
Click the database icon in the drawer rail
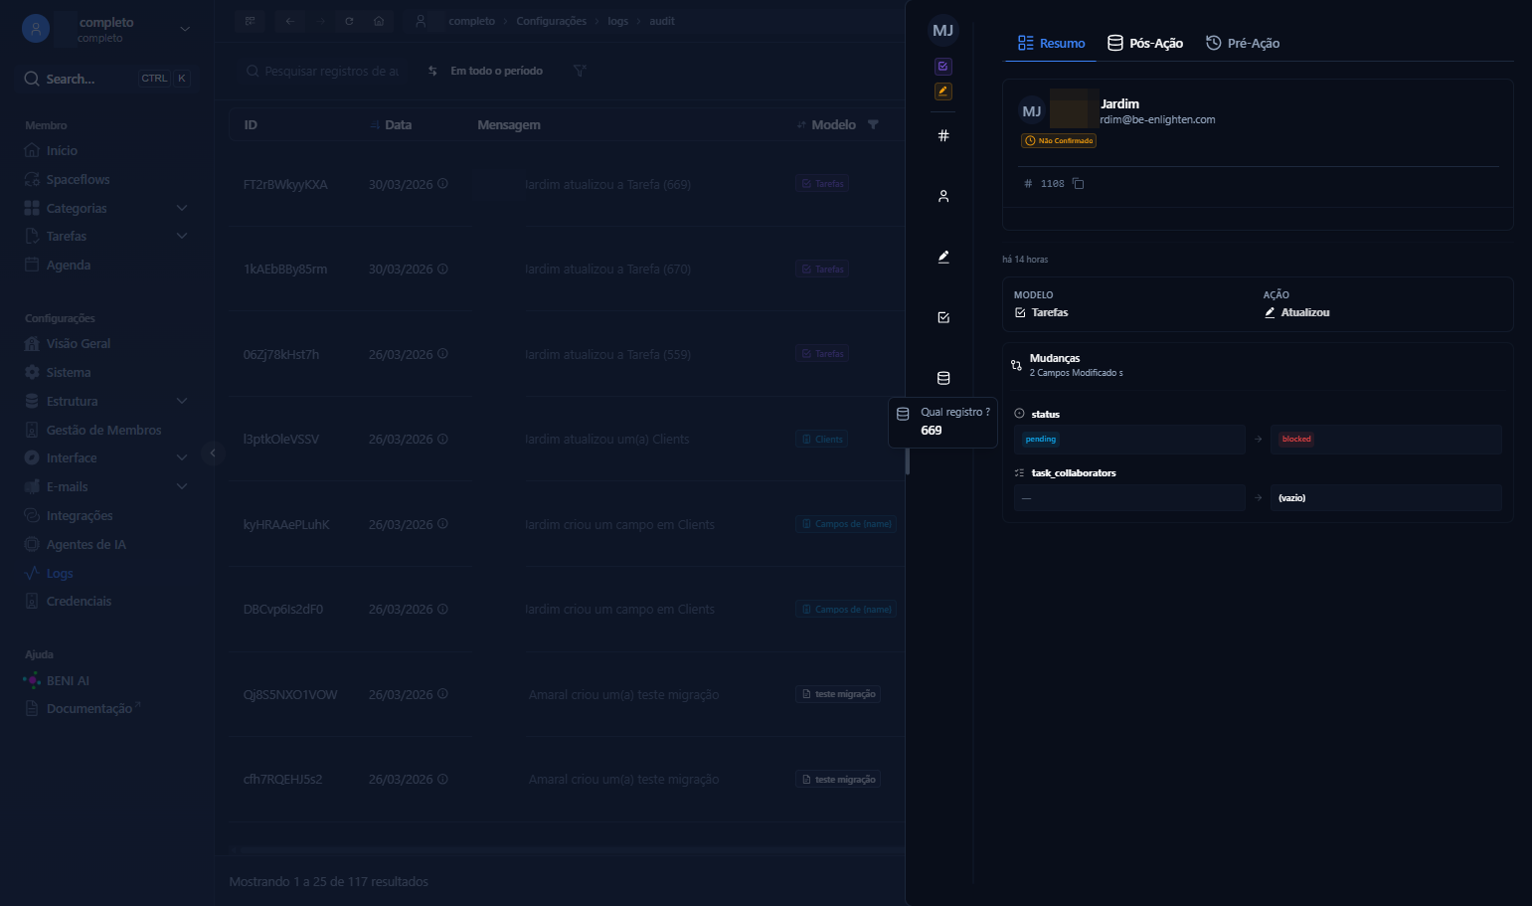tap(943, 378)
